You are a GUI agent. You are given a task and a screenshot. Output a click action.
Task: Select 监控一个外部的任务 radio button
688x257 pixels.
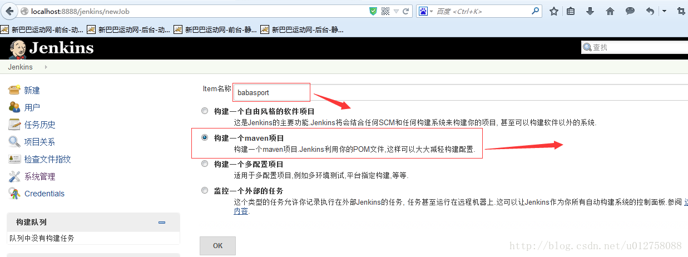205,190
